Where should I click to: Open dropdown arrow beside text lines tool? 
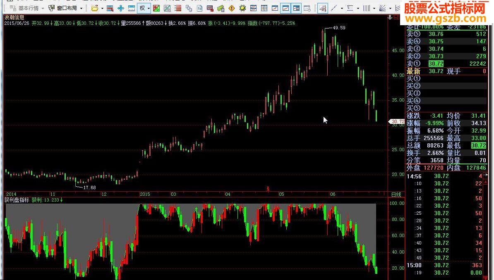pos(358,9)
